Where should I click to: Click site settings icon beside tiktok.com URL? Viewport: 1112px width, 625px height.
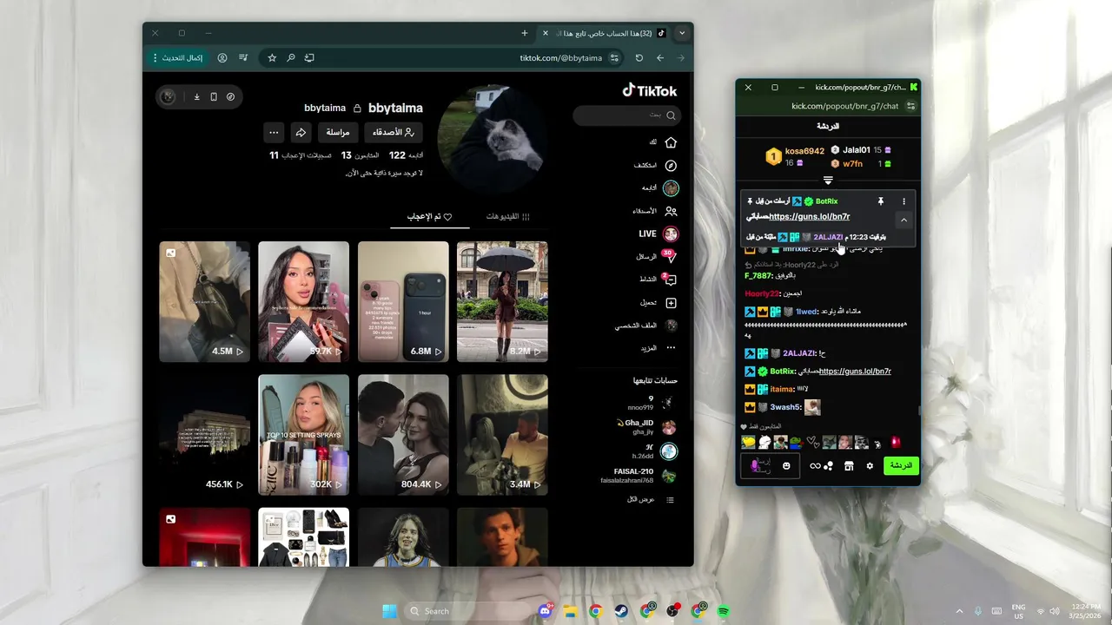[x=614, y=57]
